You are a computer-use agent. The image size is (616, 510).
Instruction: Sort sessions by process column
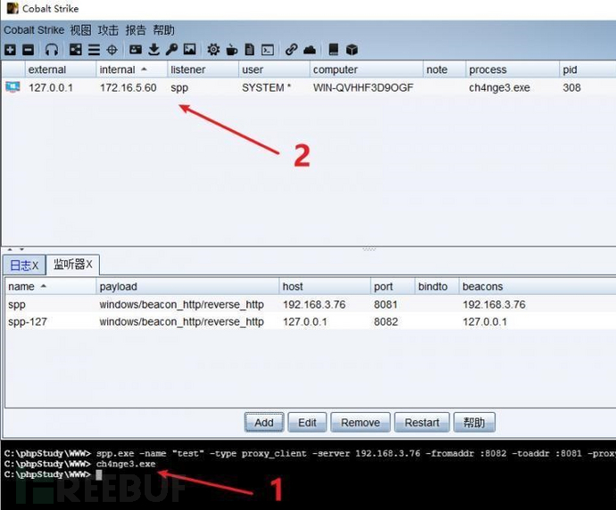tap(512, 70)
